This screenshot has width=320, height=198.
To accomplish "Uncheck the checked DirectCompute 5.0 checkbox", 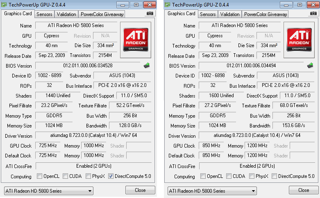I will [x=111, y=176].
